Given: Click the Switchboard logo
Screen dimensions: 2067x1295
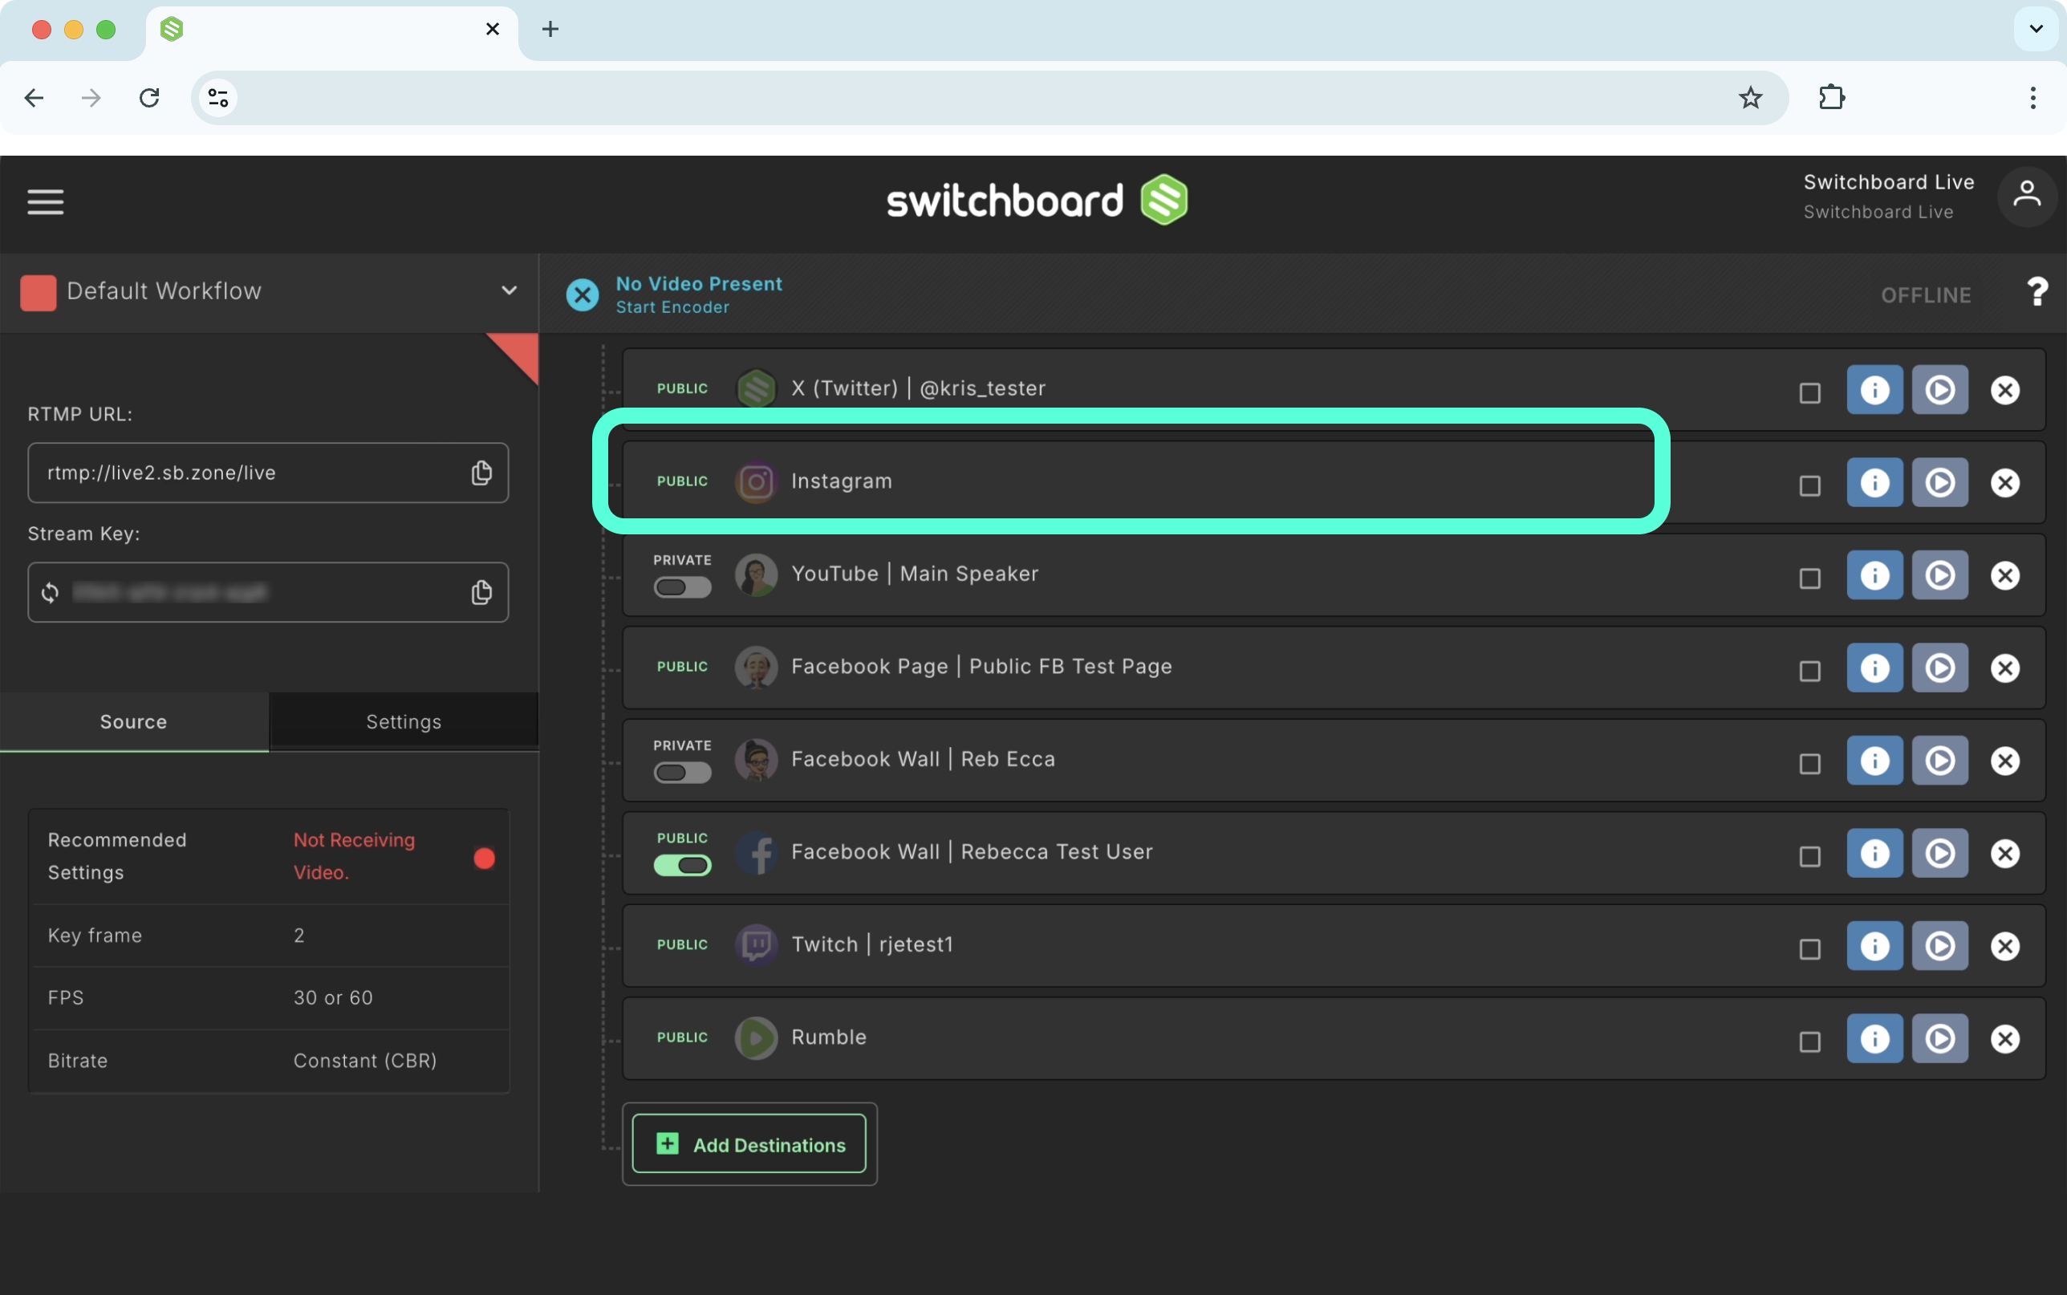Looking at the screenshot, I should click(x=1036, y=201).
